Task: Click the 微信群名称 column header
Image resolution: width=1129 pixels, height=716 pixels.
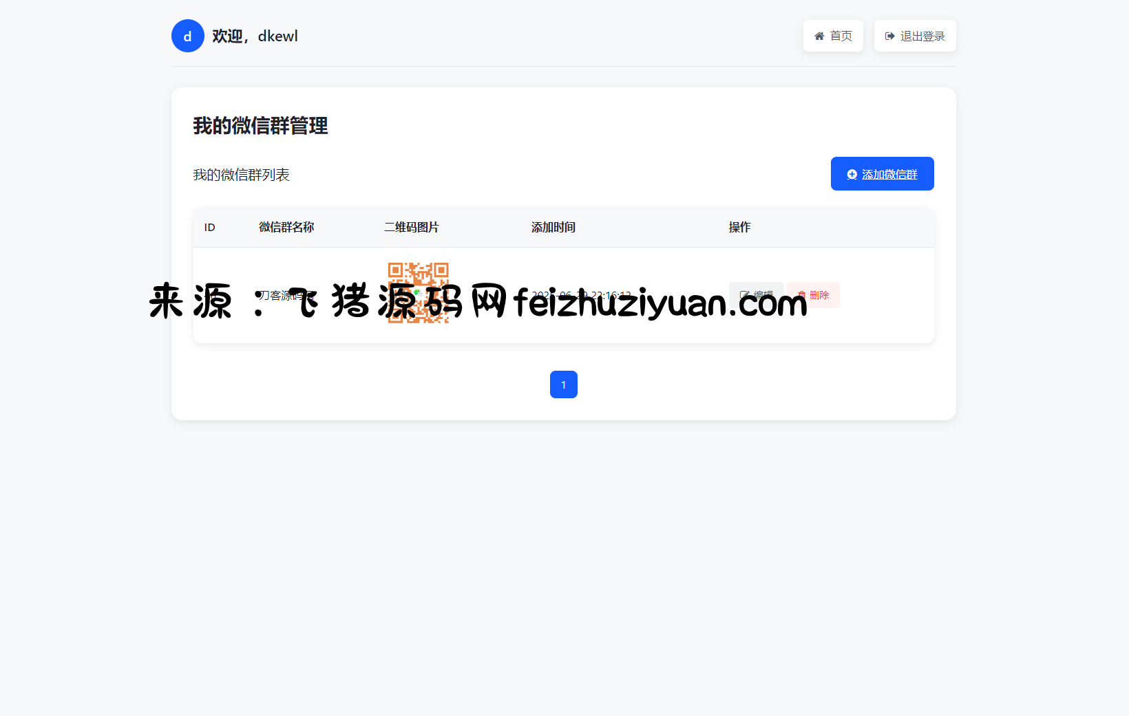Action: 286,227
